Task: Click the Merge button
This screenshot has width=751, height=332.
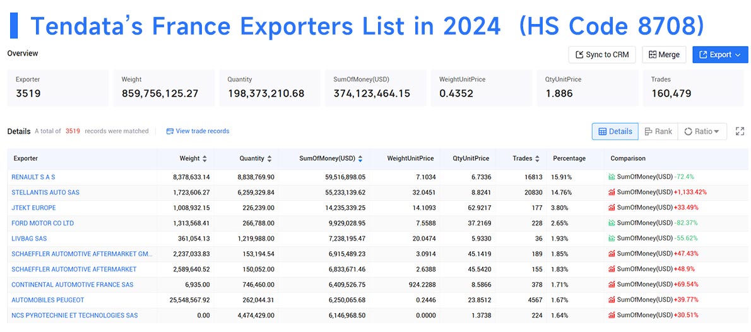Action: [664, 55]
